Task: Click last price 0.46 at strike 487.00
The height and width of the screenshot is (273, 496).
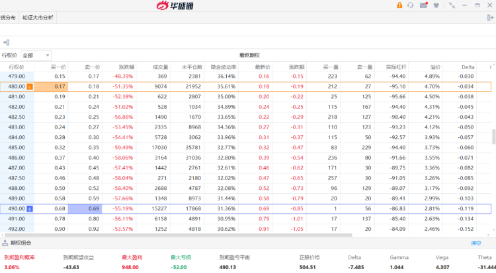Action: [x=264, y=168]
